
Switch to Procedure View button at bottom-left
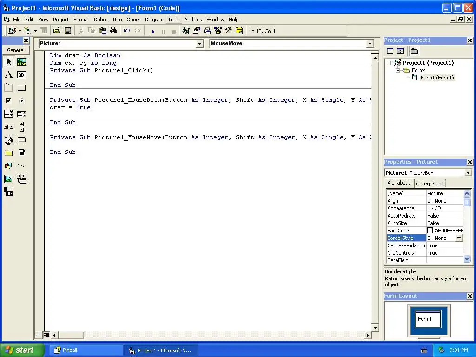pos(39,335)
